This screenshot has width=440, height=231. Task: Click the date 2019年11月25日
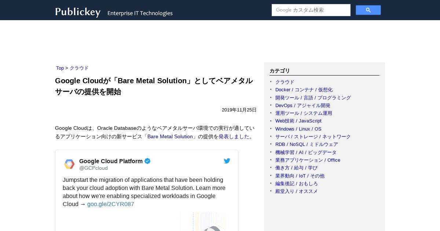(239, 110)
